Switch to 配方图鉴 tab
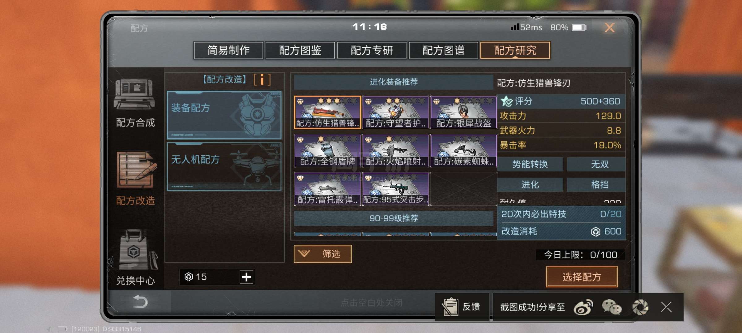742x333 pixels. click(300, 50)
